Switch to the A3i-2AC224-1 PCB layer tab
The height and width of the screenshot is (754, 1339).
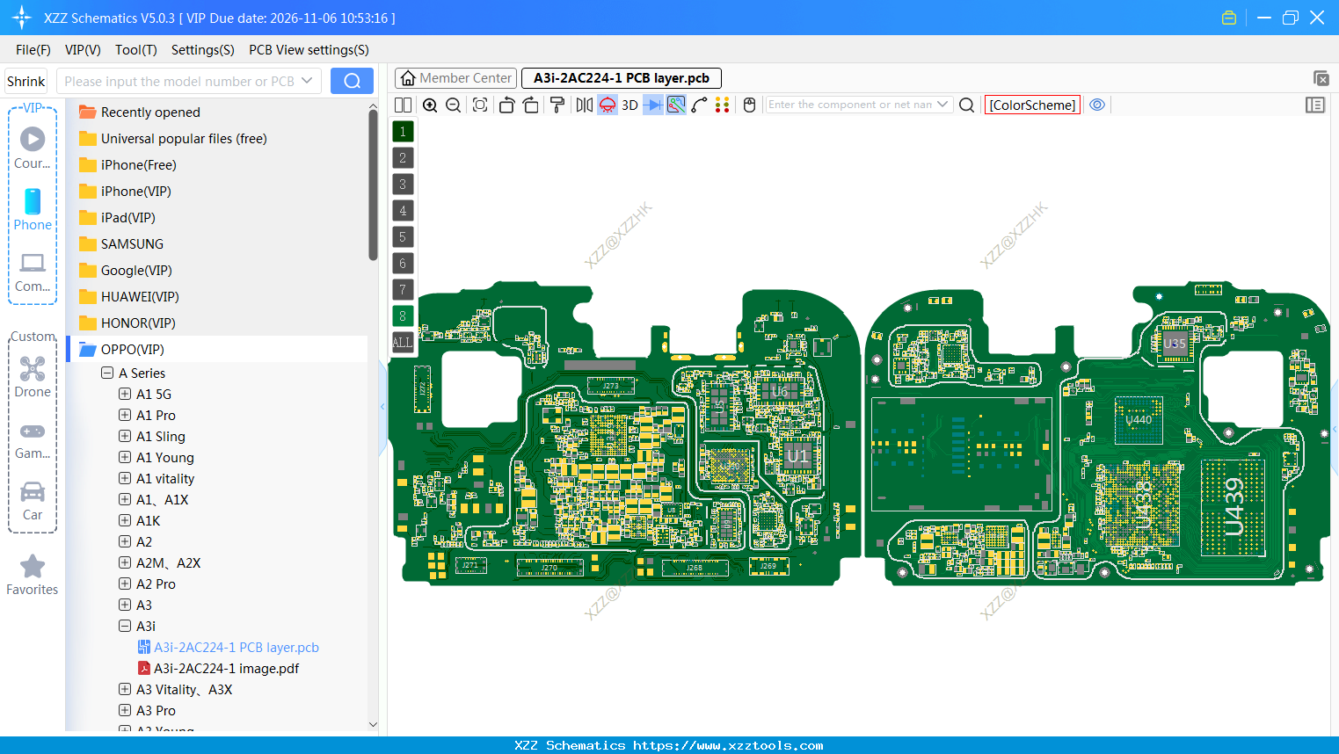tap(621, 78)
